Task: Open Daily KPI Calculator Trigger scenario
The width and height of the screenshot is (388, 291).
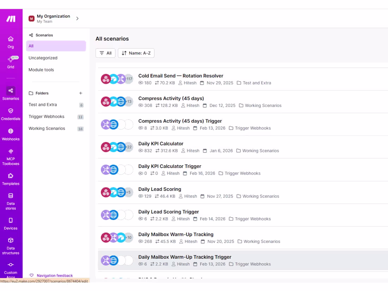Action: tap(170, 166)
